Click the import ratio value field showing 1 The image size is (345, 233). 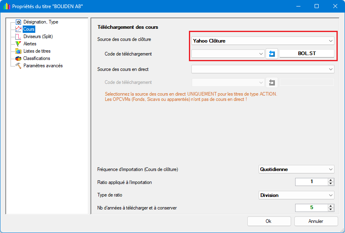pyautogui.click(x=312, y=182)
